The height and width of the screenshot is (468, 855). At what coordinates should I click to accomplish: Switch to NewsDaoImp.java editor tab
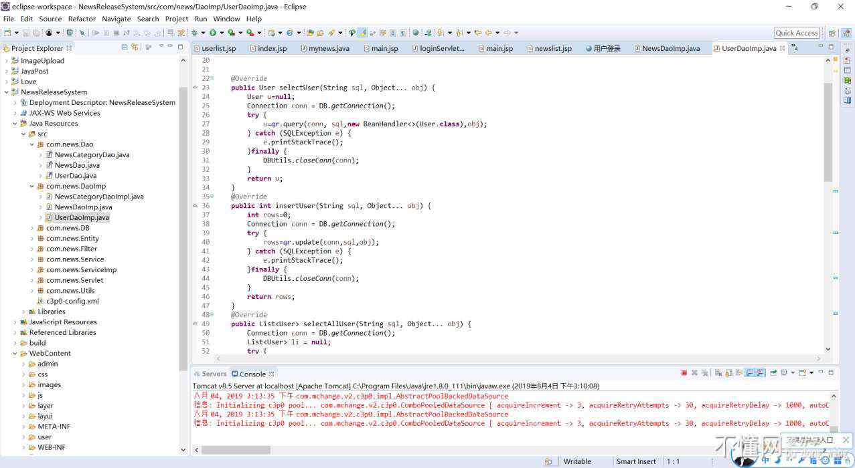click(x=670, y=48)
